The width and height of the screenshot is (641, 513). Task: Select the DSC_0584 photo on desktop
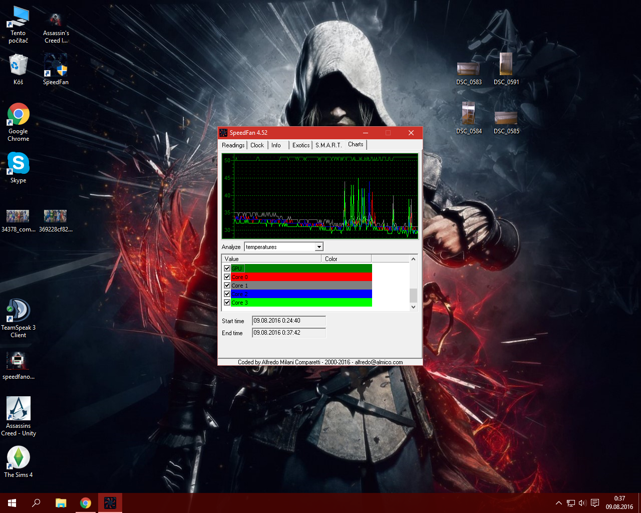[x=469, y=118]
